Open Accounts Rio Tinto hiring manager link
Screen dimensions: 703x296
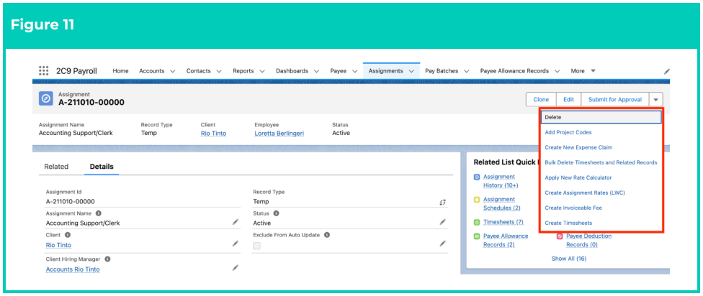click(x=73, y=269)
